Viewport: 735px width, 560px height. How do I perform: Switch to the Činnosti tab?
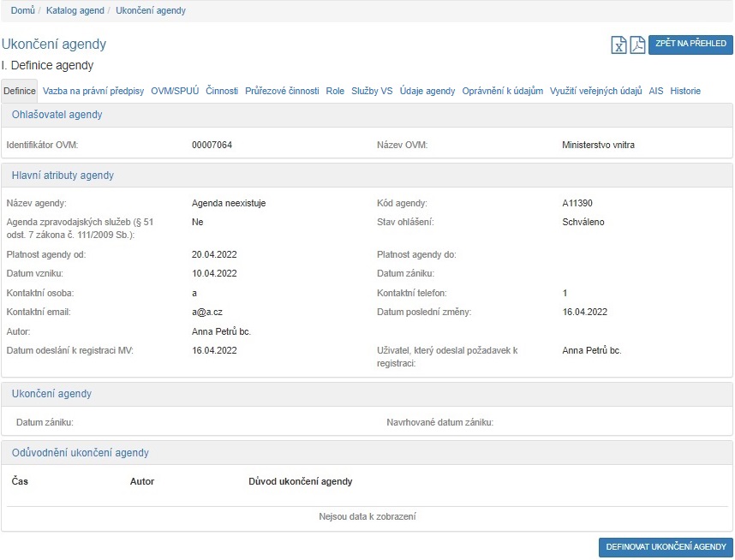click(x=222, y=91)
